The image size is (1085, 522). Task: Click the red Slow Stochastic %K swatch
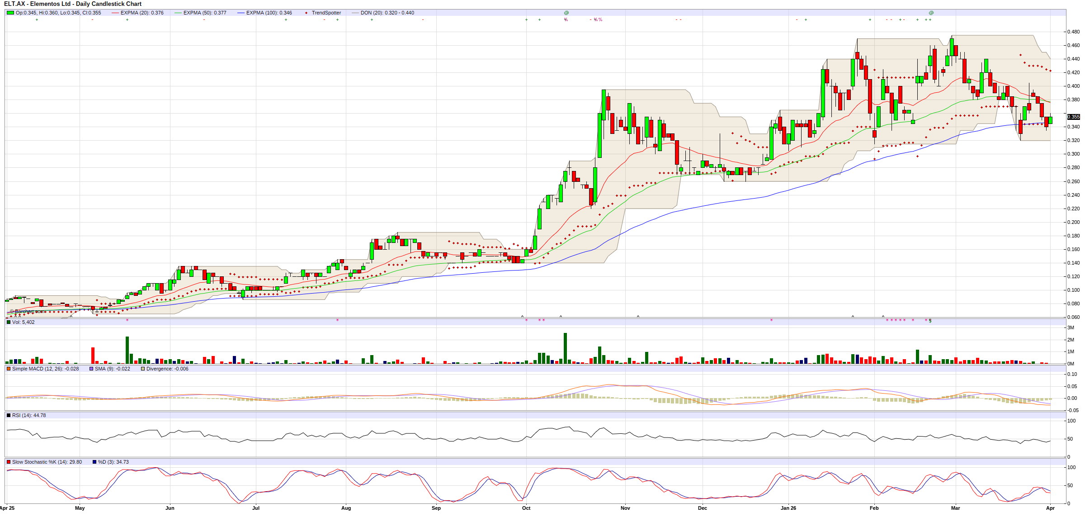9,462
